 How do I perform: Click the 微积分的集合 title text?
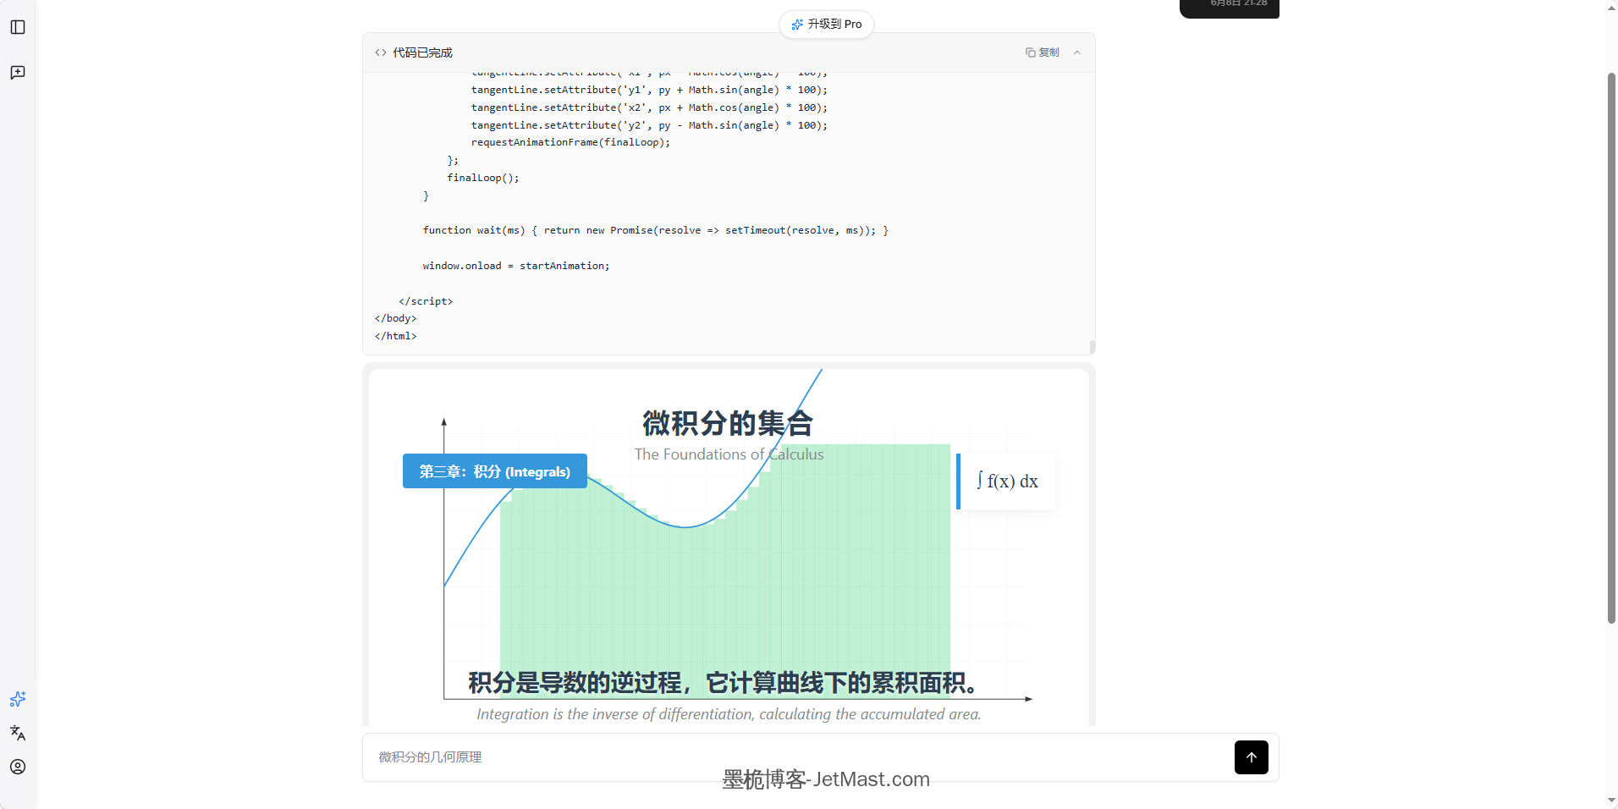pyautogui.click(x=728, y=423)
